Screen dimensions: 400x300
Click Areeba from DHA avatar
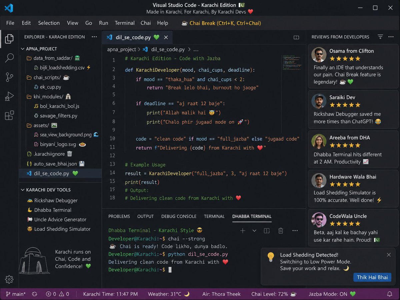pyautogui.click(x=319, y=141)
